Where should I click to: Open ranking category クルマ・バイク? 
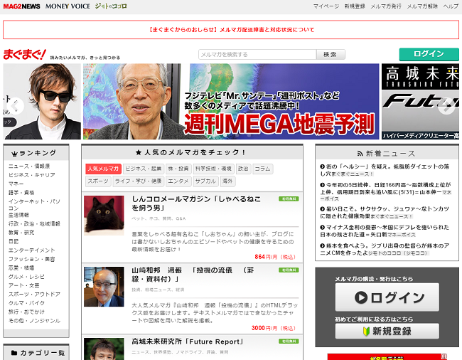(x=26, y=303)
